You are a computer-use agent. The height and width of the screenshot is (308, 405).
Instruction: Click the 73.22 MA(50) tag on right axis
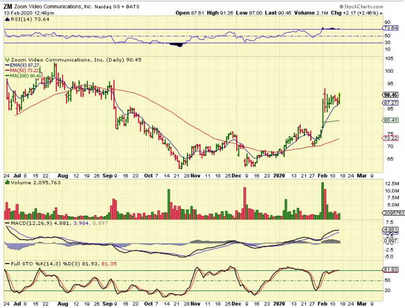point(390,138)
